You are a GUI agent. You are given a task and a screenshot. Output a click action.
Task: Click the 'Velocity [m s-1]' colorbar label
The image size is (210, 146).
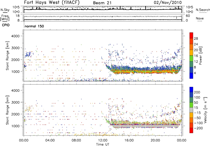pos(205,110)
